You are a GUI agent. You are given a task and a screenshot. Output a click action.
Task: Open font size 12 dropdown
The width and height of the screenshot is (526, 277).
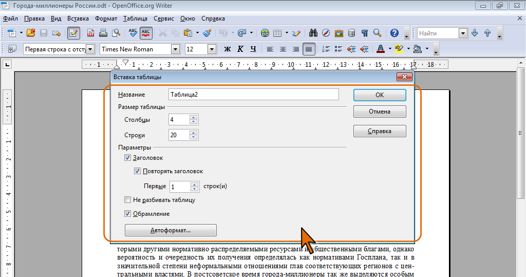(x=212, y=49)
